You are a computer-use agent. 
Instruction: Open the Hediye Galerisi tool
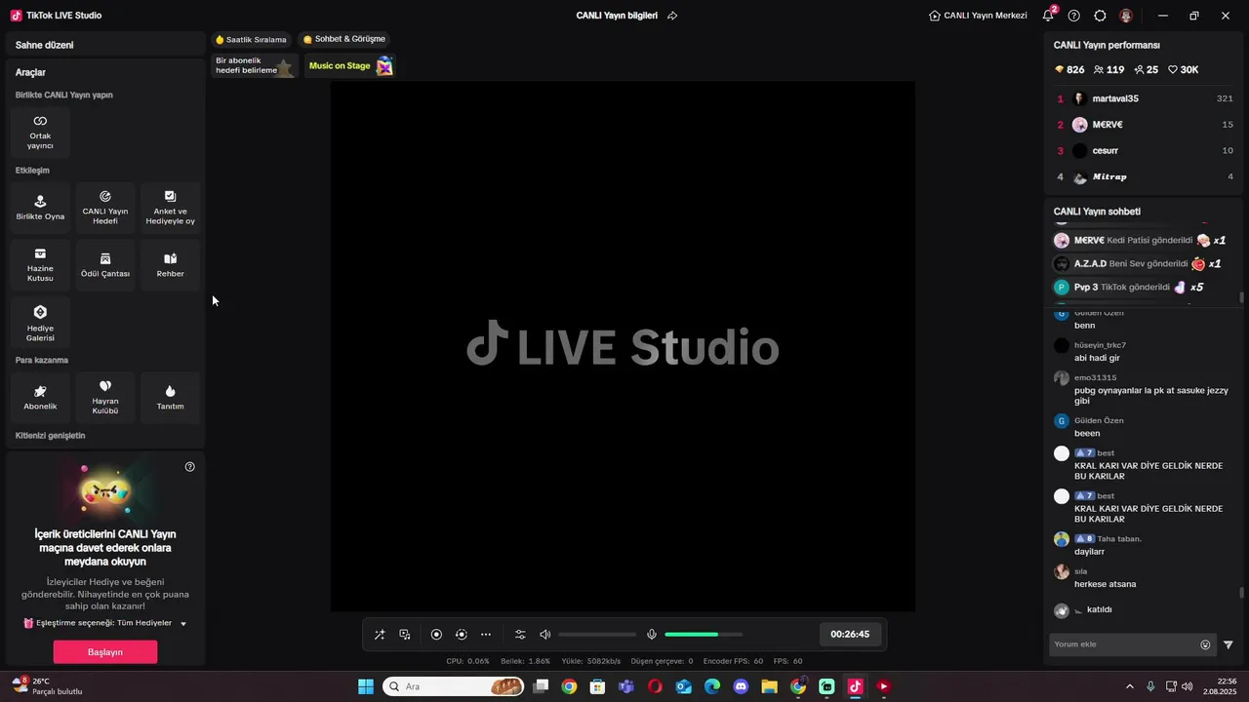pyautogui.click(x=40, y=323)
